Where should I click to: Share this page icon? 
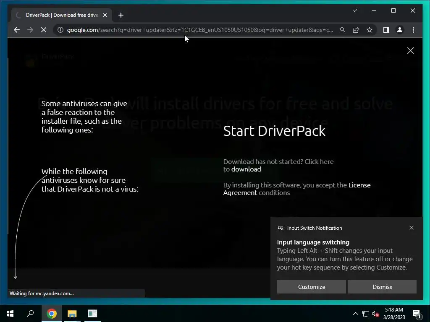click(356, 30)
